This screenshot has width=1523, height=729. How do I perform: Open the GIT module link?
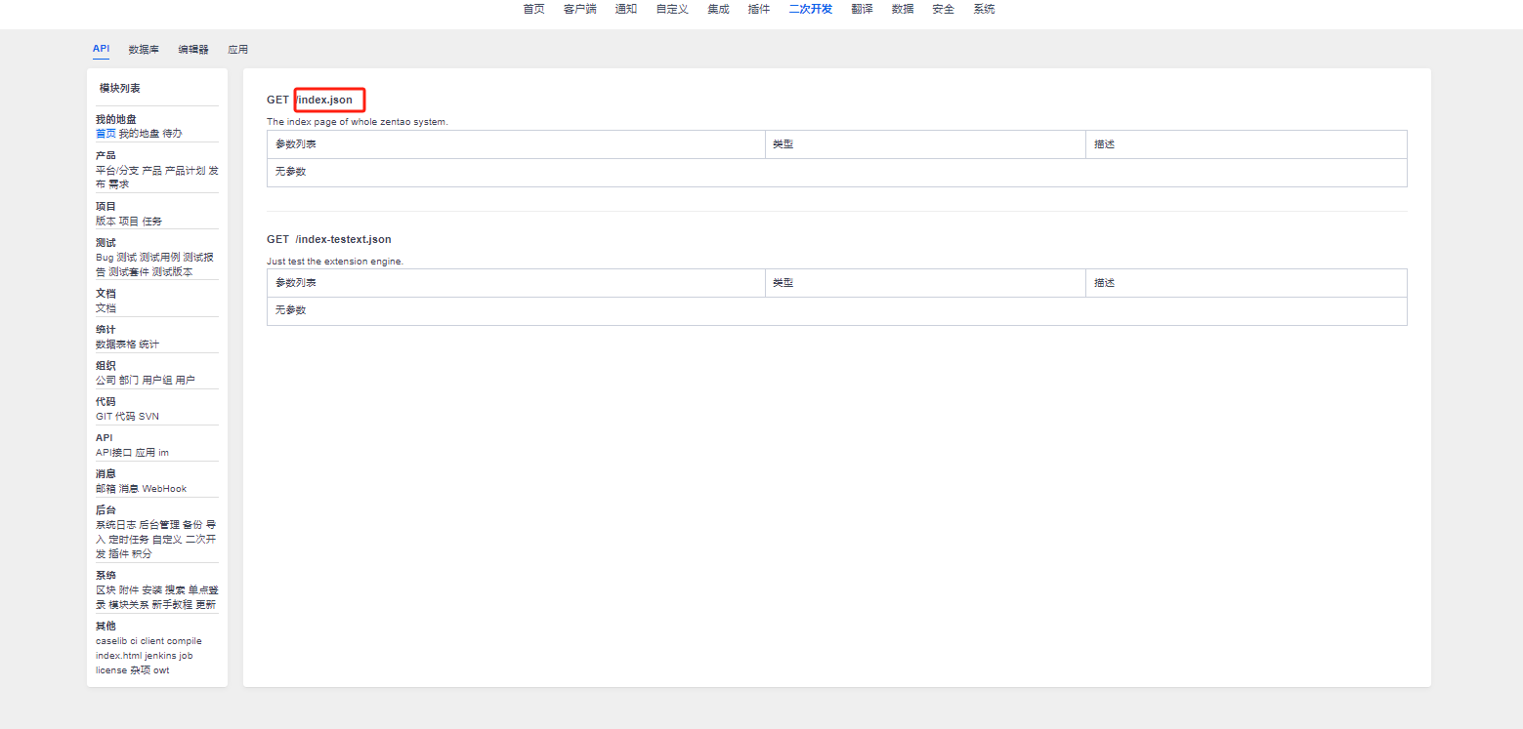[x=104, y=416]
